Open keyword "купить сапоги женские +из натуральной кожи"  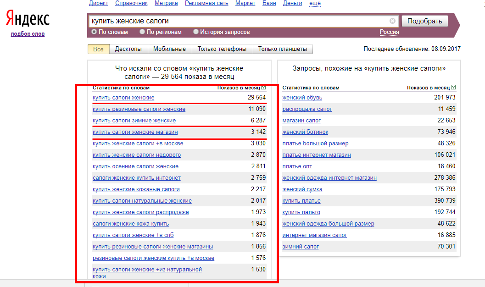[147, 273]
